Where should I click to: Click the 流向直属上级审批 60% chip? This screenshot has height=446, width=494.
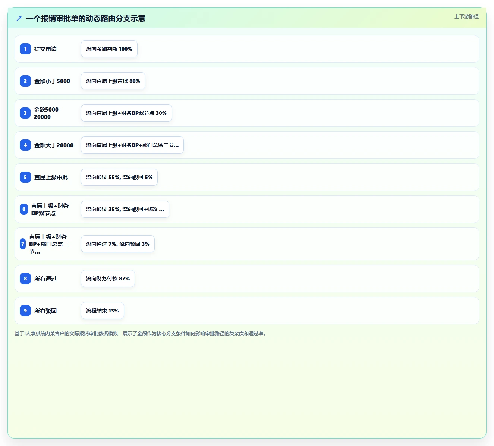(113, 81)
